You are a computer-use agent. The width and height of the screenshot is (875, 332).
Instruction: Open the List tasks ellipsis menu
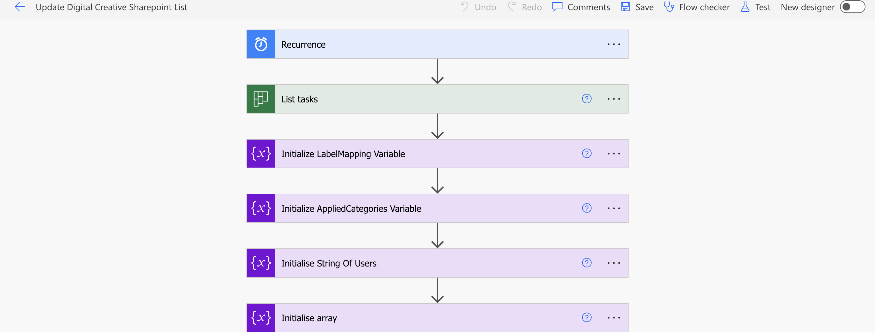click(614, 99)
